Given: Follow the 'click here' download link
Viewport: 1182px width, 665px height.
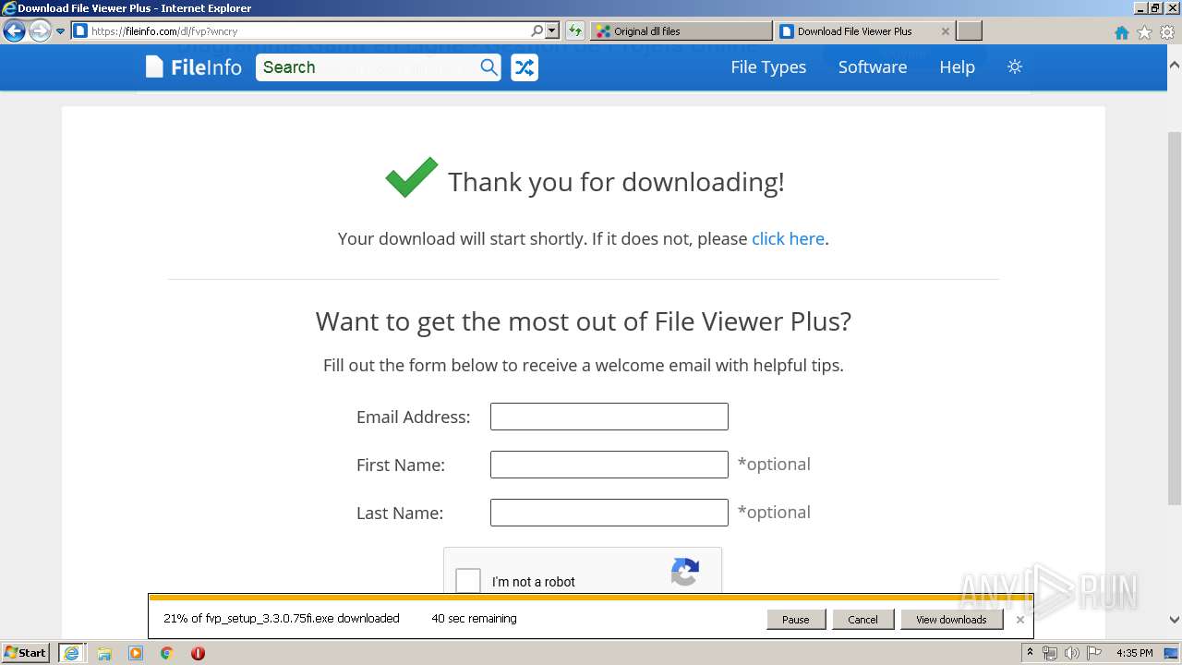Looking at the screenshot, I should coord(788,238).
